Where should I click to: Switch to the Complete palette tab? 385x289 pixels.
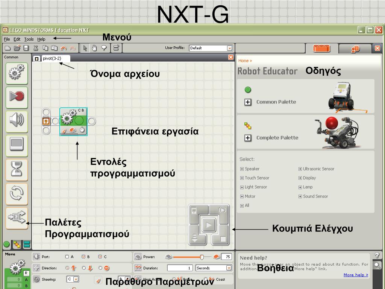pos(17,244)
